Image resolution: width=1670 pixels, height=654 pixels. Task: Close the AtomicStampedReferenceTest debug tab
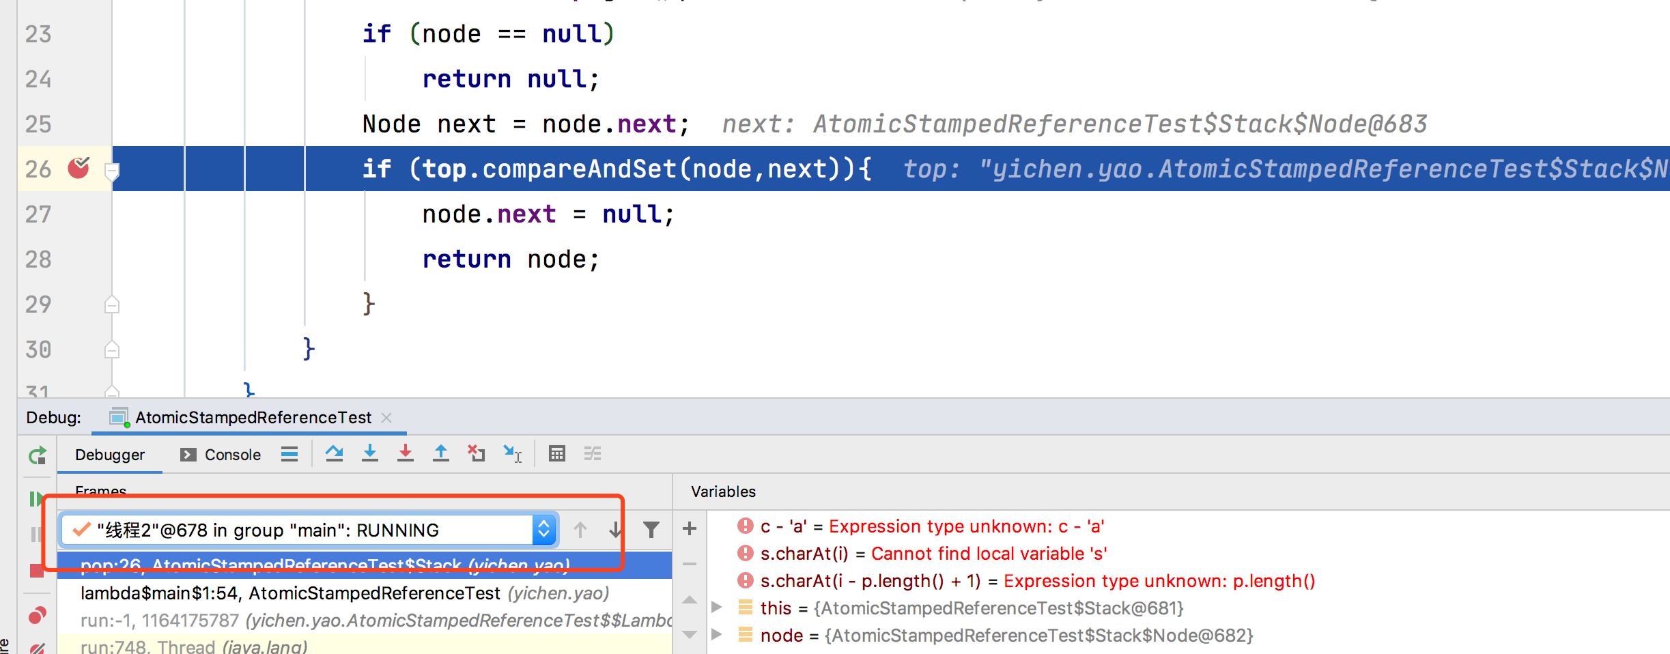click(x=386, y=418)
